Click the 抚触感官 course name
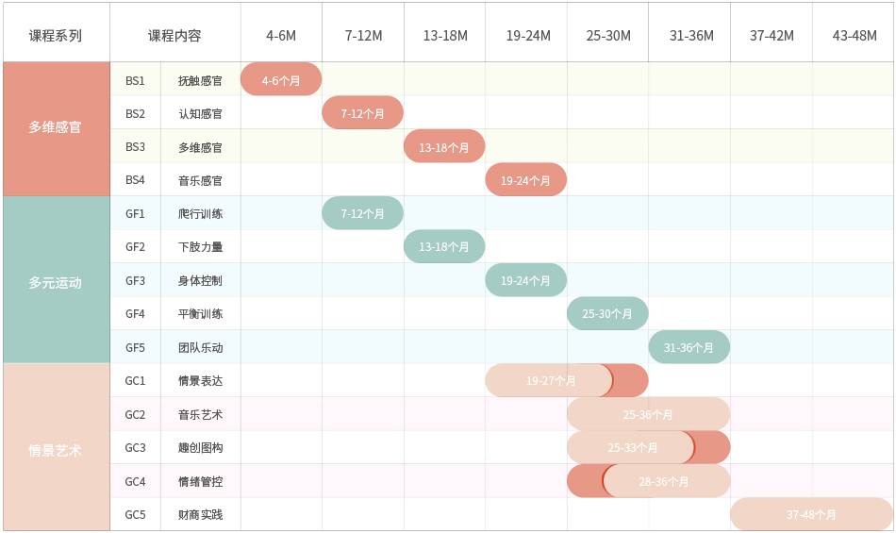896x533 pixels. 200,80
